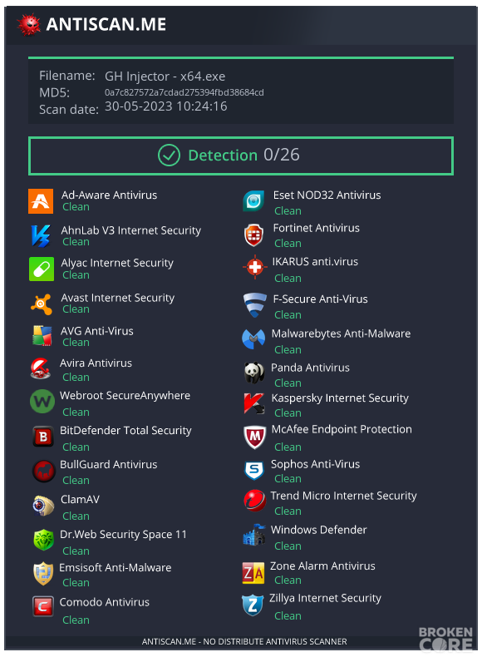Click the Webroot SecureAnywhere name
This screenshot has height=657, width=482.
point(125,396)
